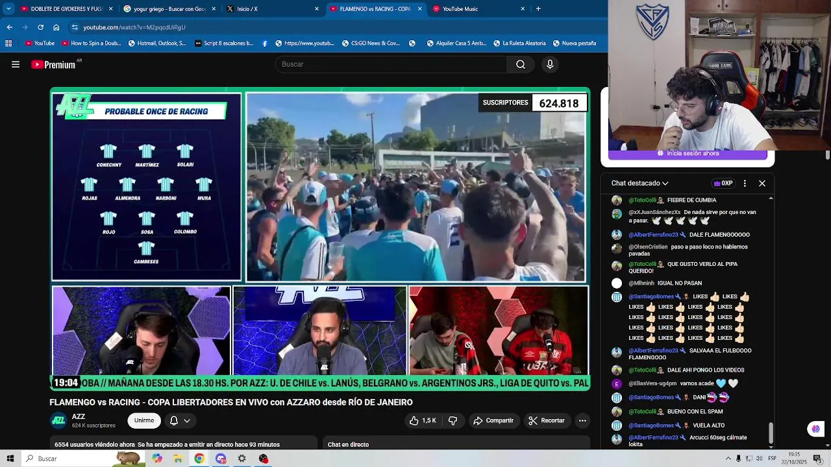Open La Ruleta Aleatoria bookmark
The height and width of the screenshot is (467, 831).
(519, 43)
